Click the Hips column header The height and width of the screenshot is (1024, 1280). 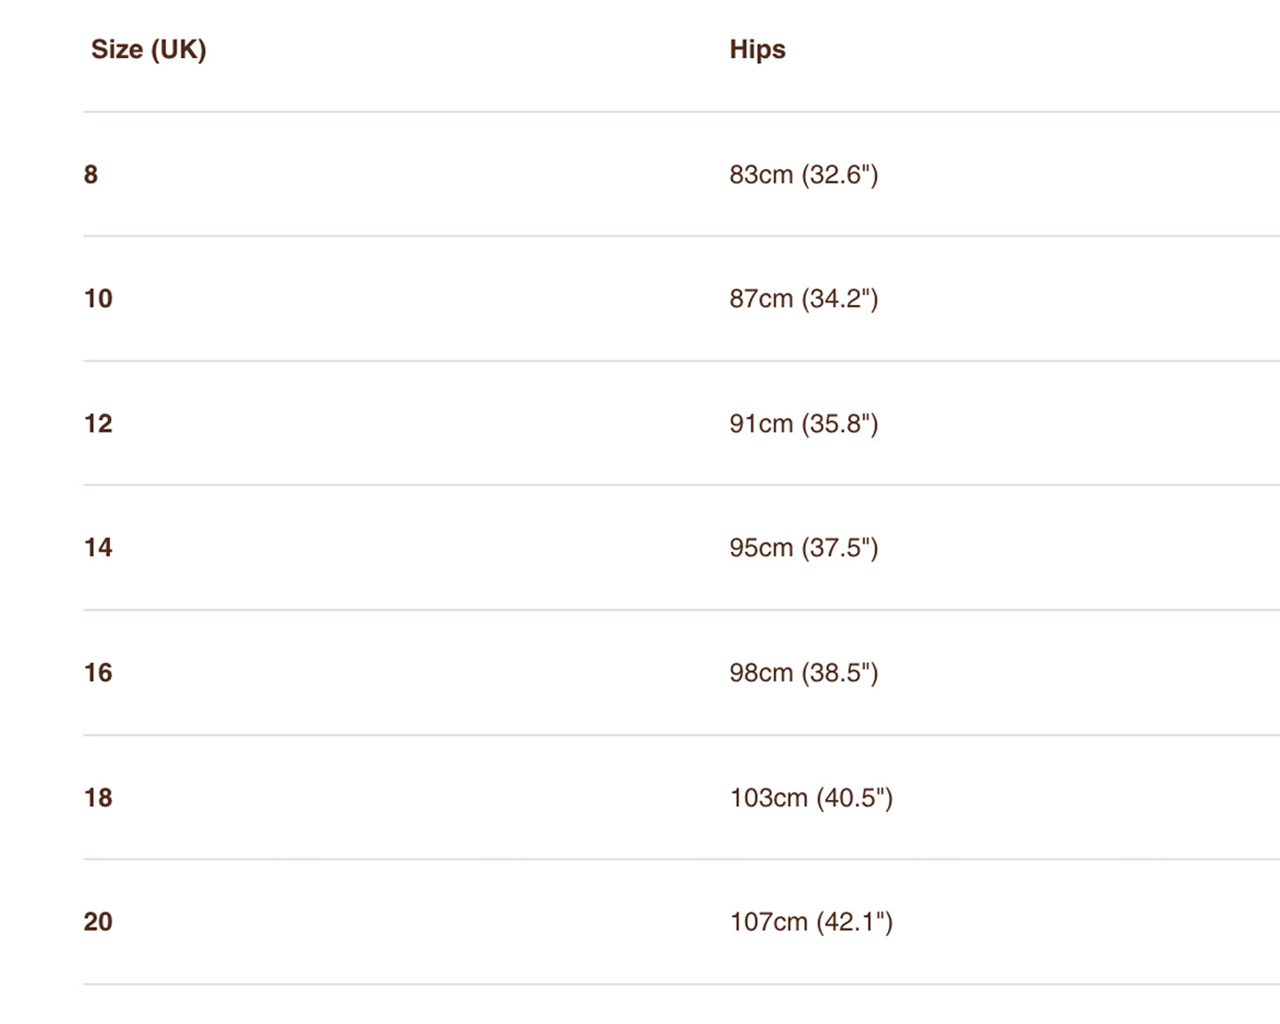pos(757,49)
